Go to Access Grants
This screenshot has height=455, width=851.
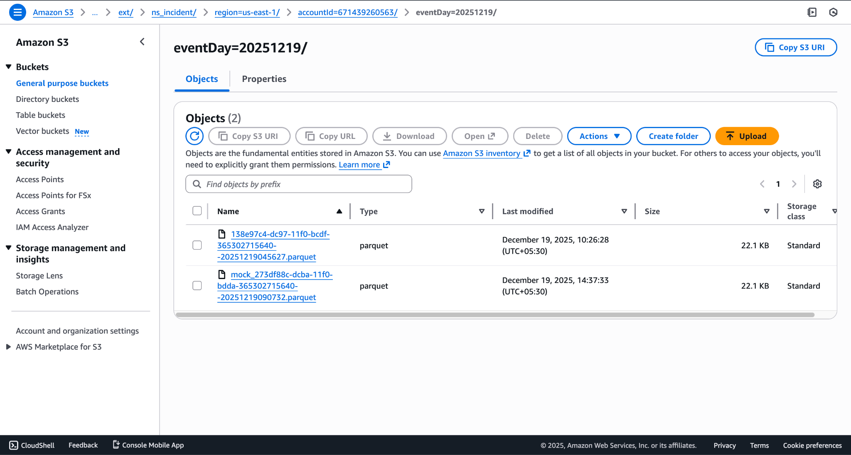pyautogui.click(x=40, y=211)
